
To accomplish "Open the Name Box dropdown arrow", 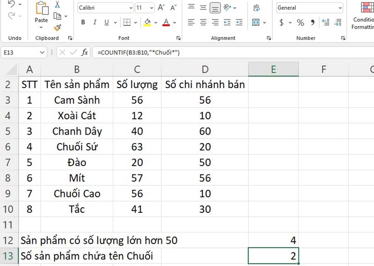I will coord(42,52).
